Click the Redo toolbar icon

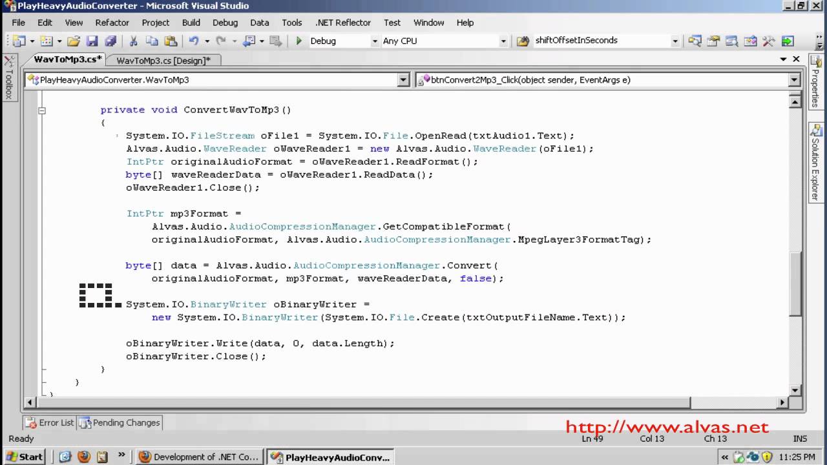tap(221, 41)
